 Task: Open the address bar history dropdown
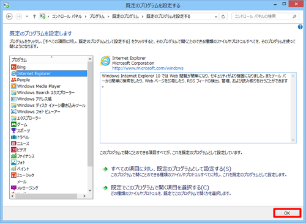(x=216, y=16)
